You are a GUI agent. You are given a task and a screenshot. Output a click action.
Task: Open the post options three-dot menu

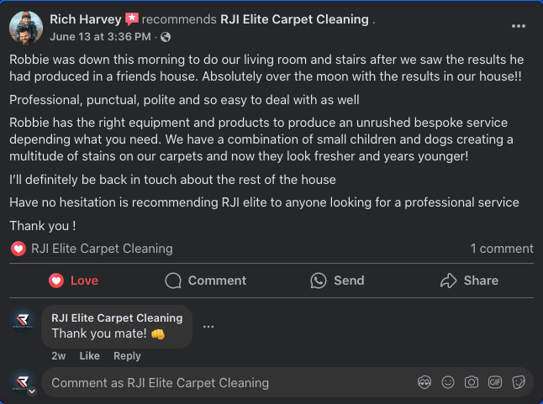(518, 26)
